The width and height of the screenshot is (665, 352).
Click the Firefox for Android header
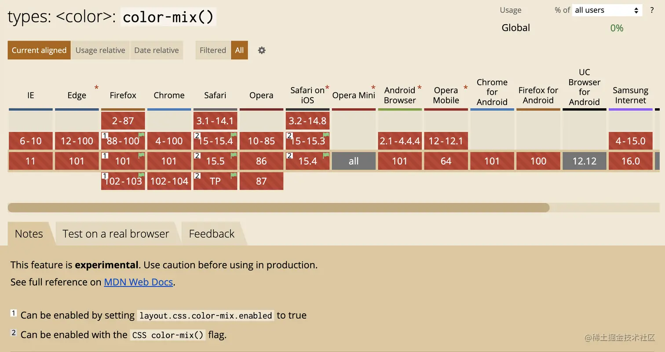click(538, 95)
